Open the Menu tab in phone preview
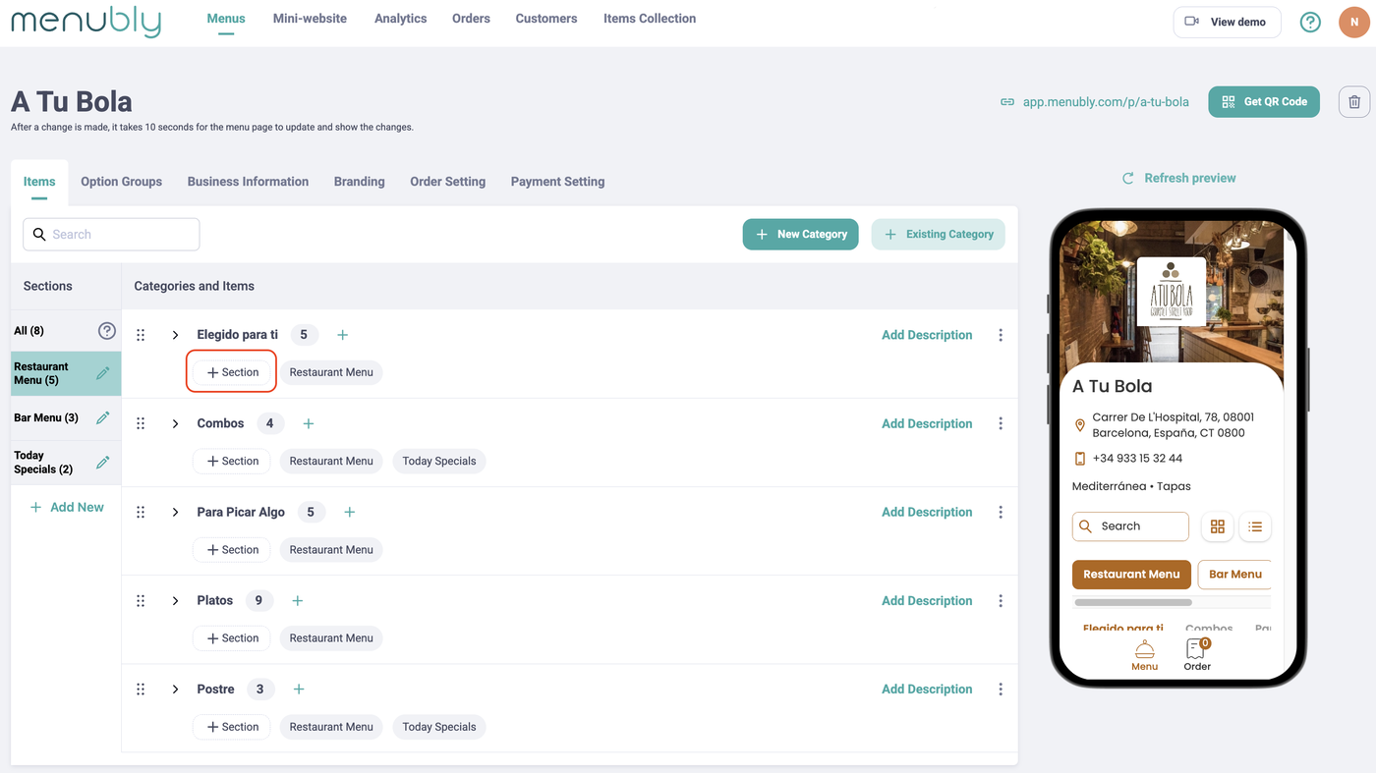This screenshot has height=773, width=1376. click(1144, 656)
